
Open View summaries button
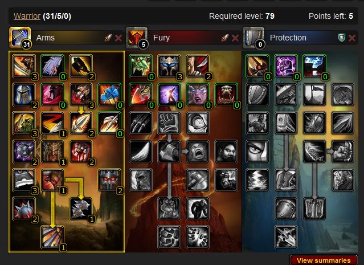pos(324,260)
